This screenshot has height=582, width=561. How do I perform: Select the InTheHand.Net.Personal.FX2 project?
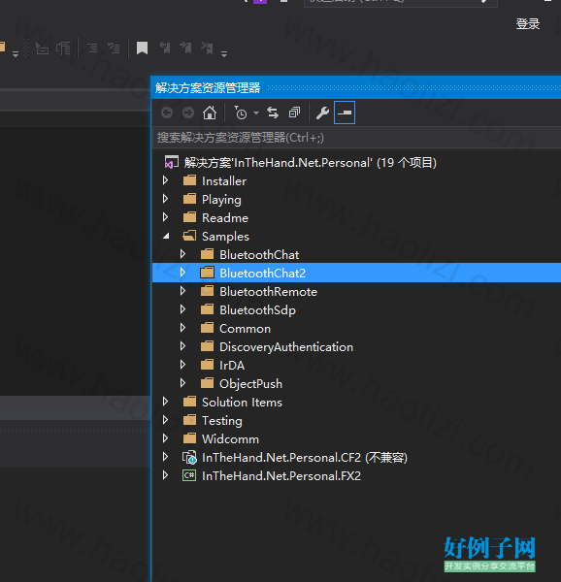click(x=281, y=476)
